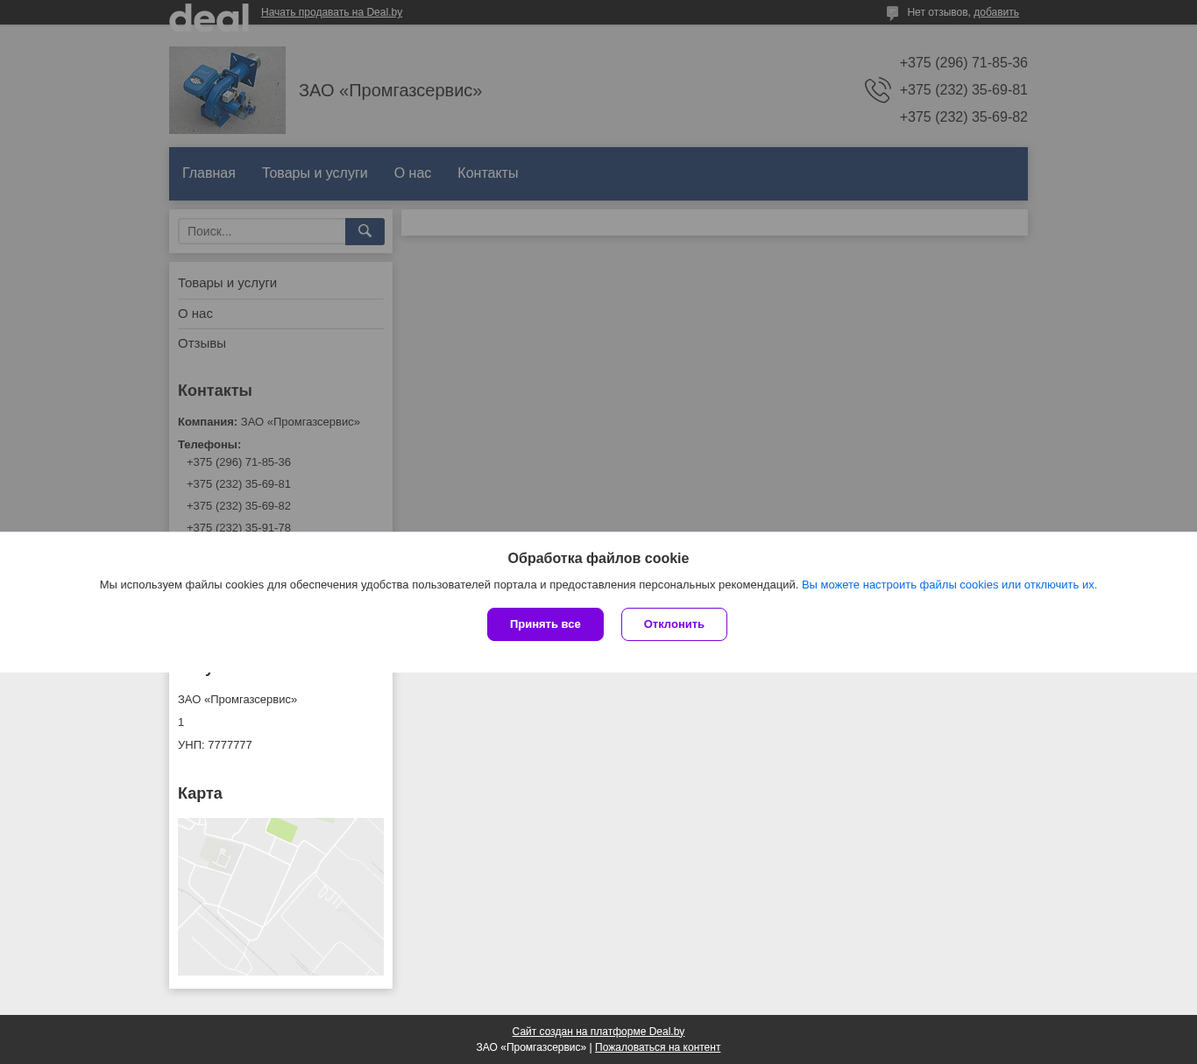Select Товары и услуги in sidebar
The image size is (1197, 1064).
pyautogui.click(x=227, y=283)
